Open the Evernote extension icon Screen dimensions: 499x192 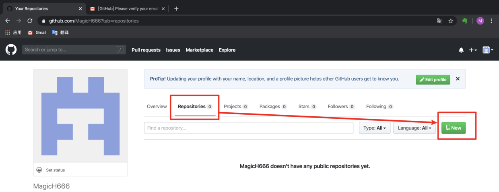tap(465, 21)
